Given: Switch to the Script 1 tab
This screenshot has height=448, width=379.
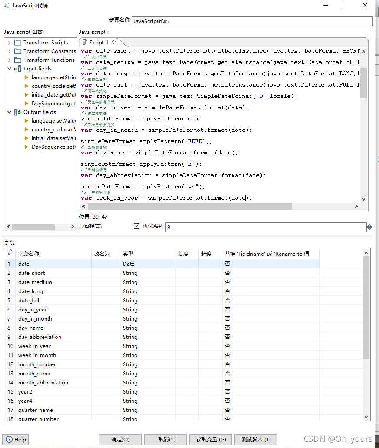Looking at the screenshot, I should click(99, 43).
